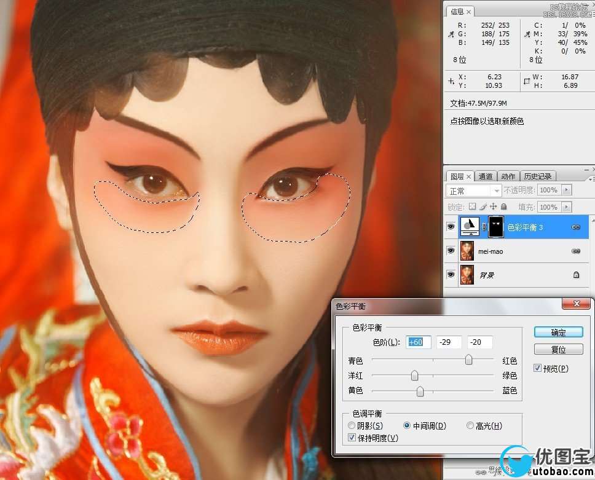Open the 不透明度 slider arrow
Viewport: 595px width, 480px height.
(x=567, y=190)
